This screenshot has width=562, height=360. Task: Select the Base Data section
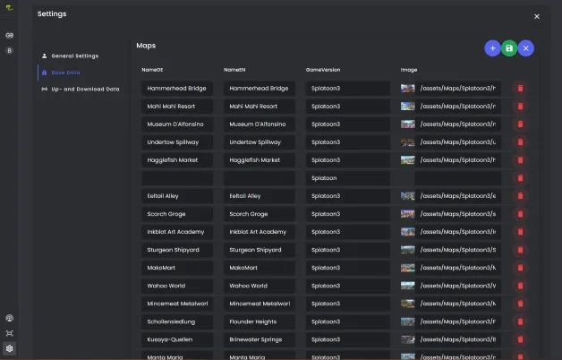coord(65,72)
